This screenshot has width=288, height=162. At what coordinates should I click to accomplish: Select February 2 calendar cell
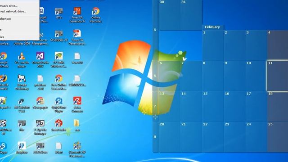click(234, 45)
